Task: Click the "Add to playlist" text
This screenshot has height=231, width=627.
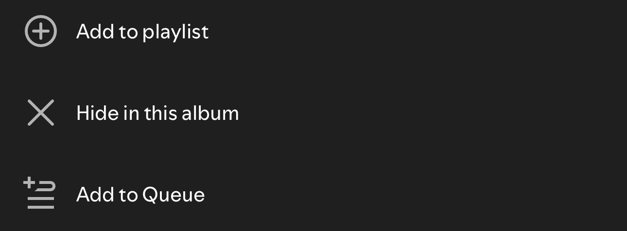Action: coord(142,32)
